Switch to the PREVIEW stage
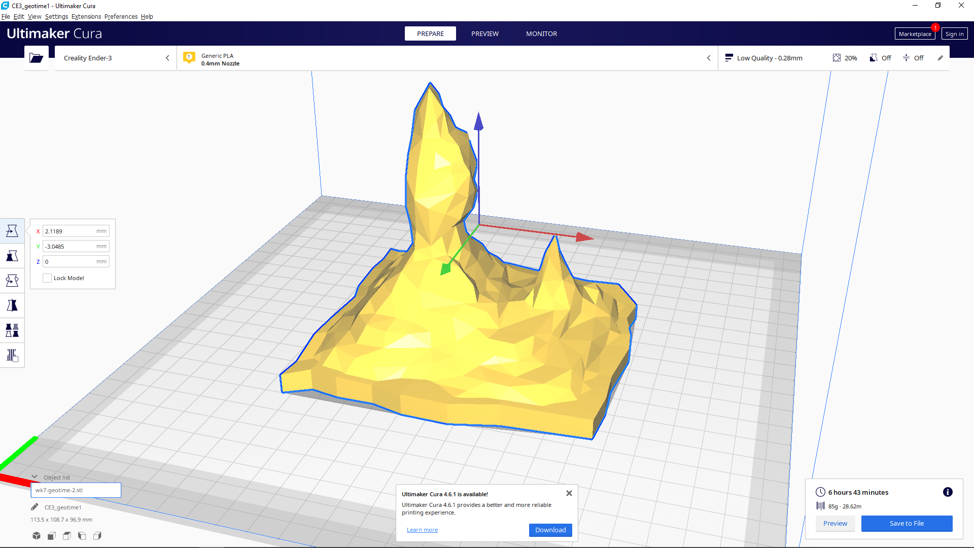Image resolution: width=974 pixels, height=548 pixels. click(x=485, y=33)
